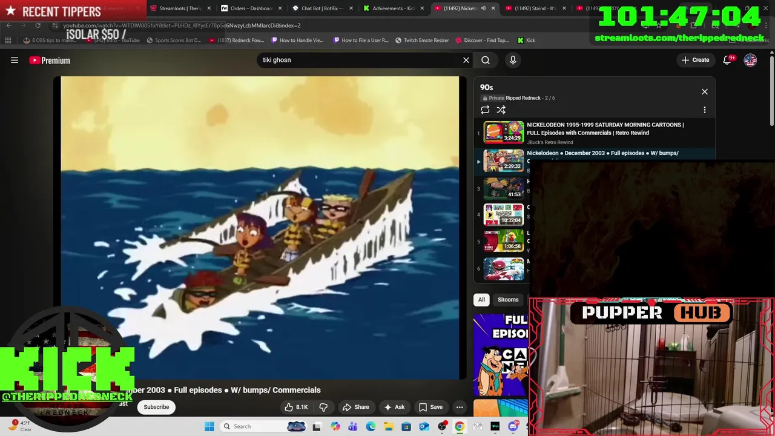This screenshot has width=775, height=436.
Task: Close the Nickelodeon YouTube browser tab
Action: (493, 8)
